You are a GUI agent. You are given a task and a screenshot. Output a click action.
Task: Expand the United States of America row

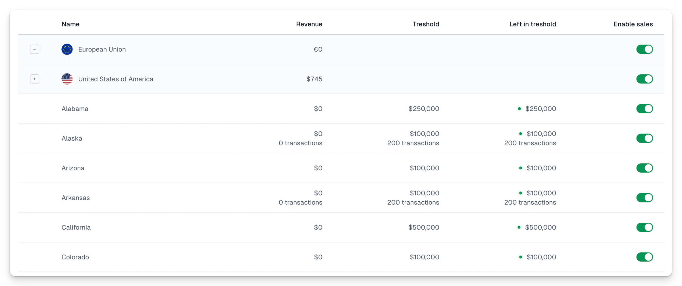pos(35,79)
